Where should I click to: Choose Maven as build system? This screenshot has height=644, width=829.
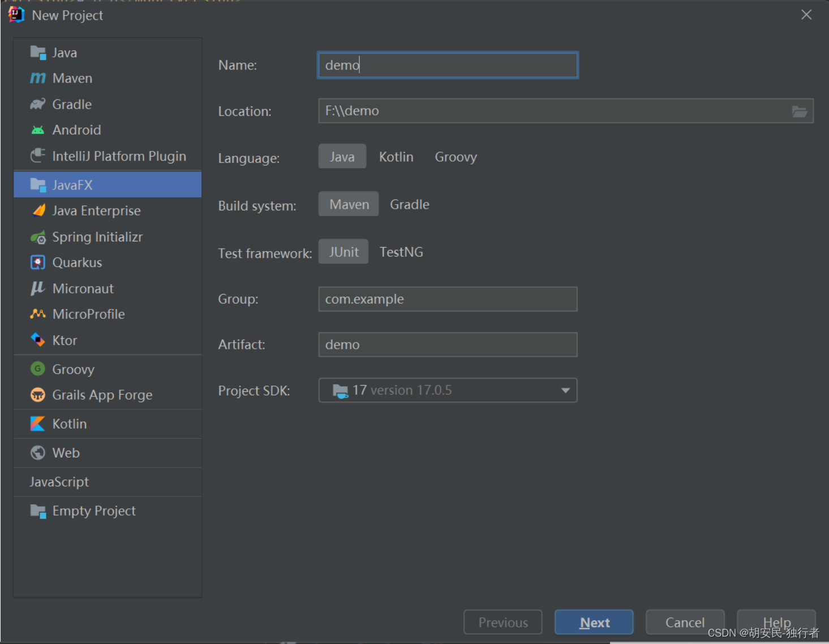349,204
